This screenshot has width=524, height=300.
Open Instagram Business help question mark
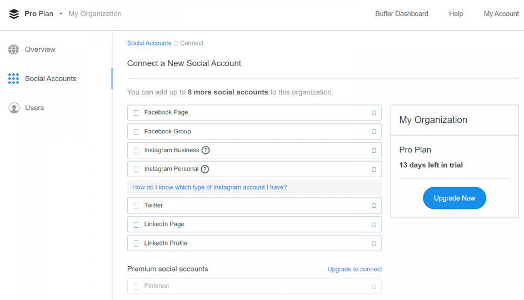[206, 150]
